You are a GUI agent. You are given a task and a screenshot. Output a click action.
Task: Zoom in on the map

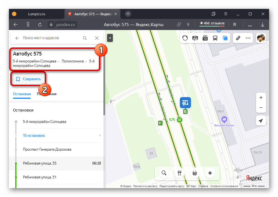[x=261, y=98]
